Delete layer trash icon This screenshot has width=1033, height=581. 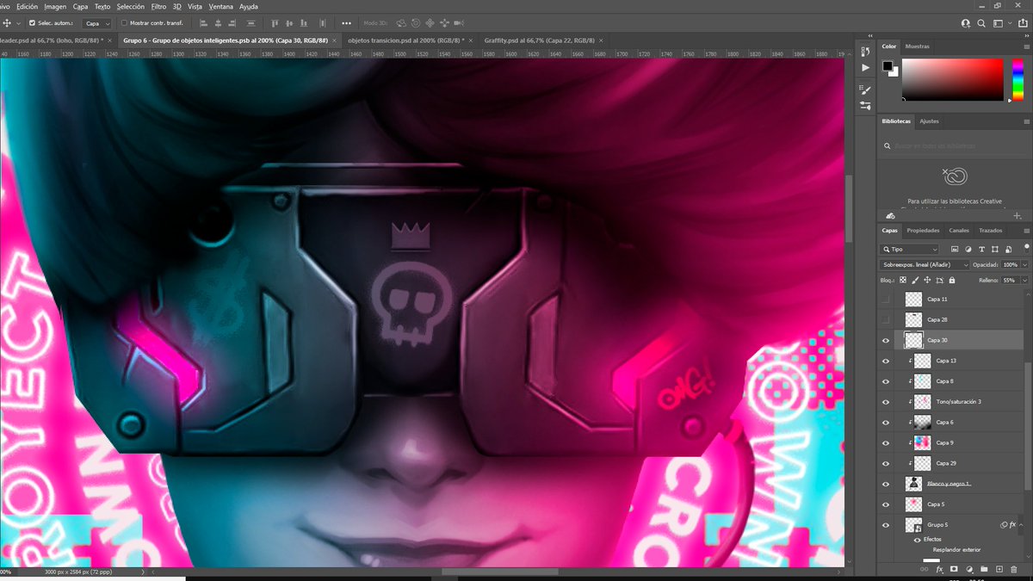click(x=1013, y=570)
